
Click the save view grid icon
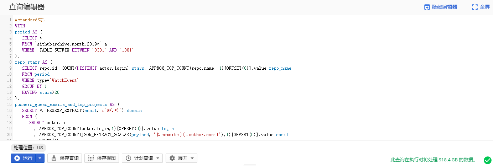point(91,158)
